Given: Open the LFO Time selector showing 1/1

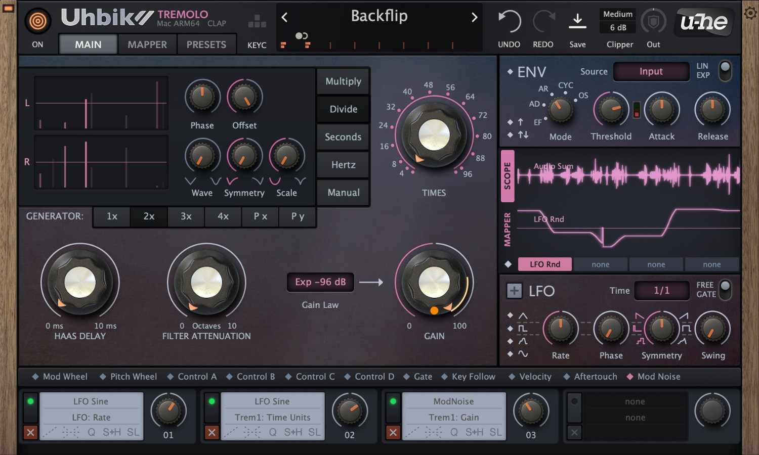Looking at the screenshot, I should (x=662, y=291).
